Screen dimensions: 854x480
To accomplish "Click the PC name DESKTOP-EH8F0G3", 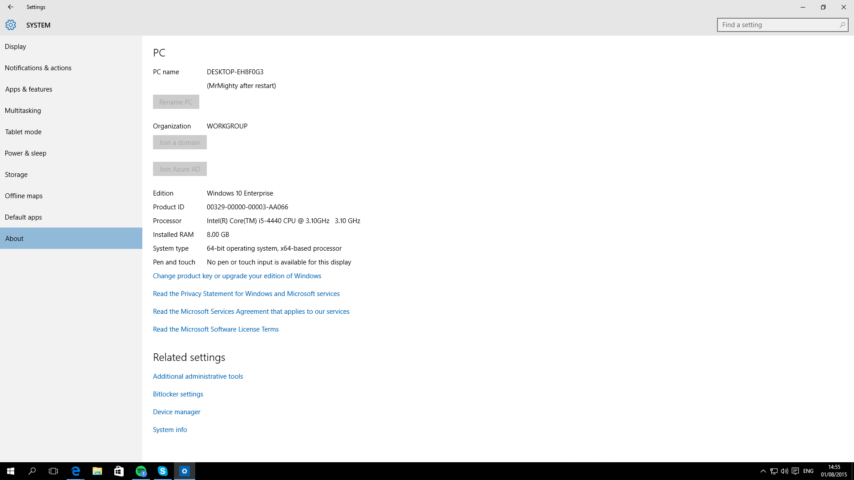I will click(x=235, y=72).
